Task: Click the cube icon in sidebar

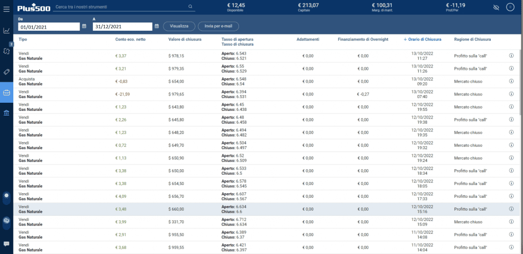Action: click(6, 221)
